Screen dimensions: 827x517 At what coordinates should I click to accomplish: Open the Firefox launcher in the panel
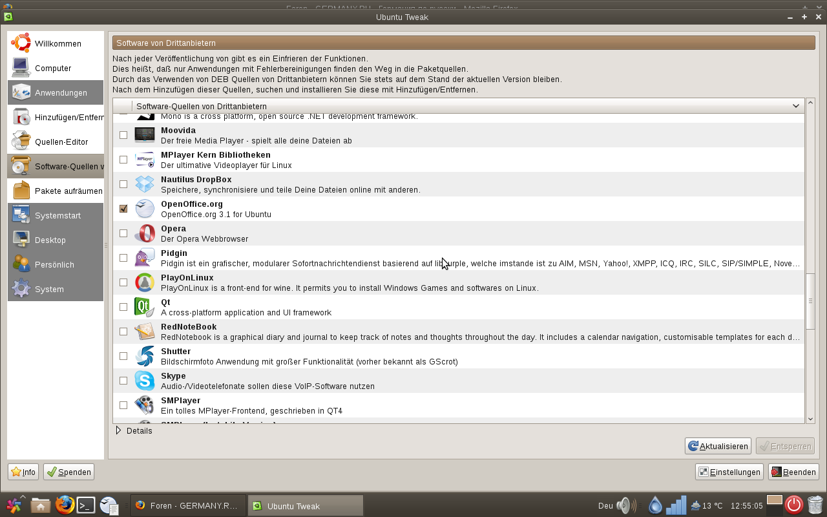(64, 505)
